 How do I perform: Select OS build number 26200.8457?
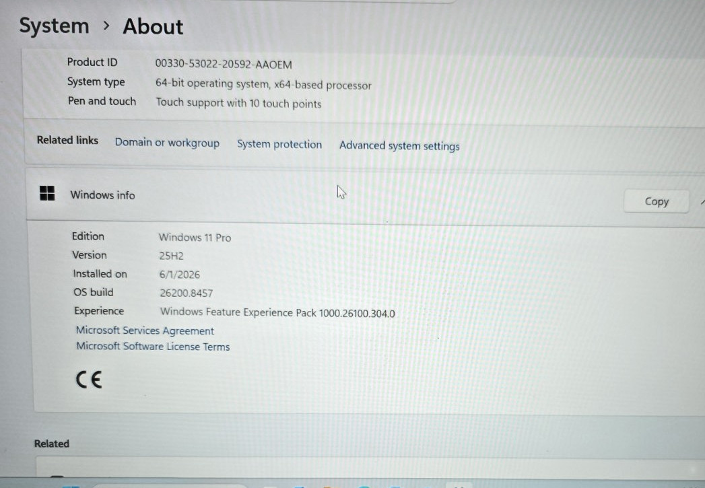(x=186, y=293)
